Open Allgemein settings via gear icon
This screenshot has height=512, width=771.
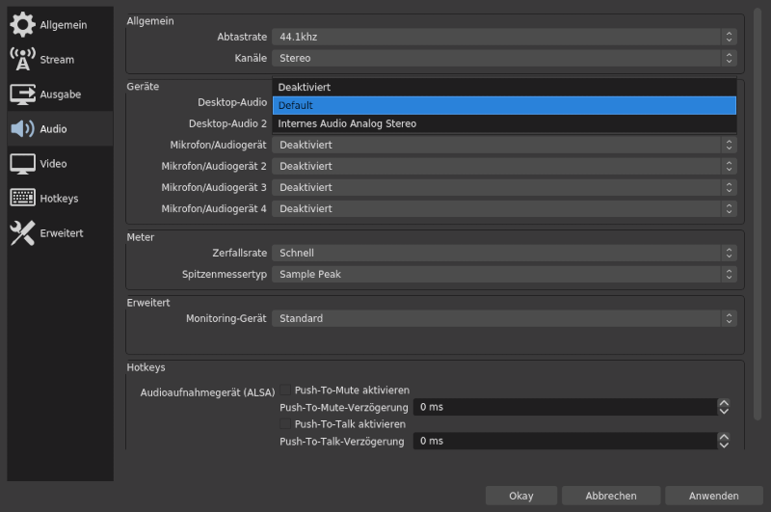22,25
